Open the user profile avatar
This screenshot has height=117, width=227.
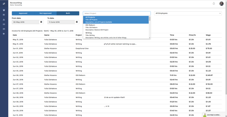(222, 4)
